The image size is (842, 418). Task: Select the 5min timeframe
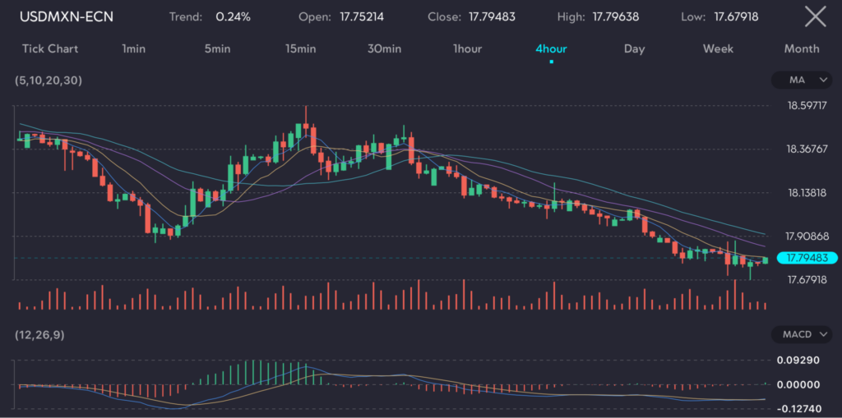coord(217,48)
